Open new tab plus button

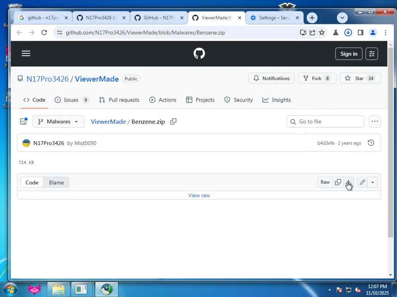click(312, 18)
